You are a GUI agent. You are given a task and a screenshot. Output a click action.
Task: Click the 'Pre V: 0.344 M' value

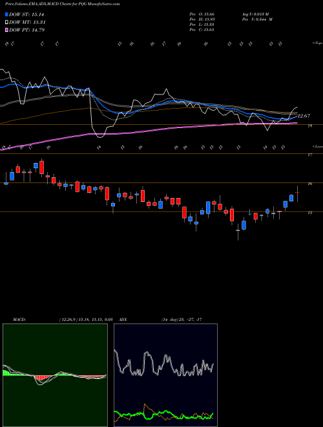pyautogui.click(x=257, y=19)
